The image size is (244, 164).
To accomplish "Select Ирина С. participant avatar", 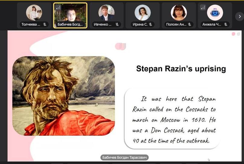I will [143, 13].
